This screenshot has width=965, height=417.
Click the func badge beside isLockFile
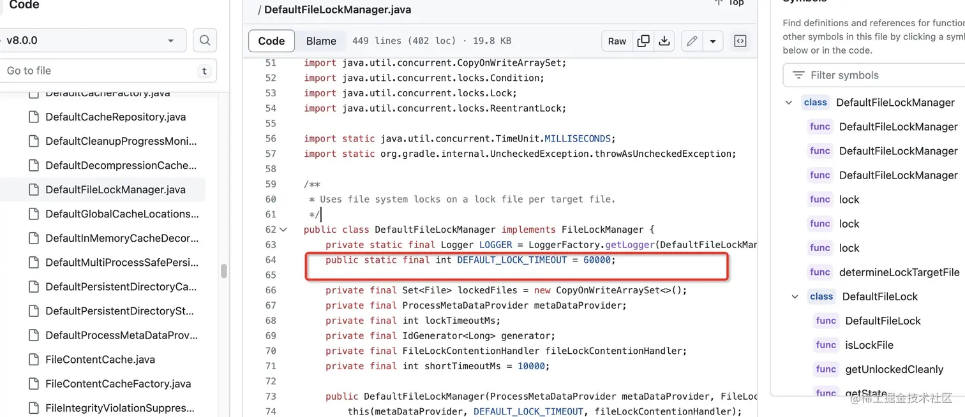pos(826,345)
